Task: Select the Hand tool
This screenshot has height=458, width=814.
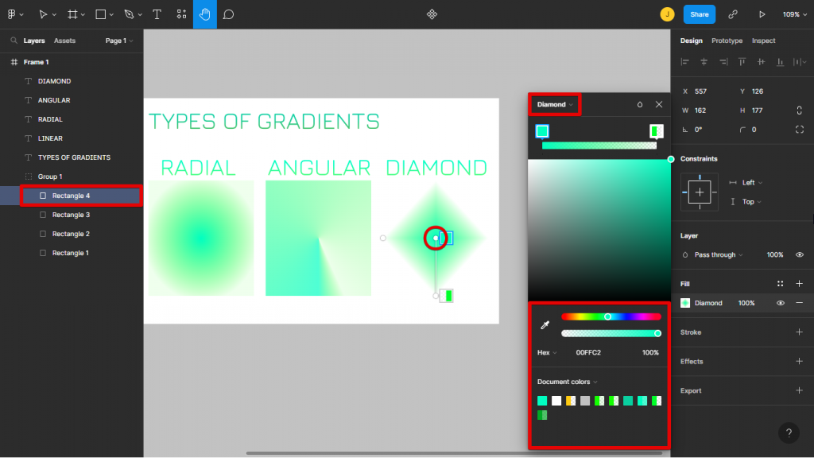Action: [205, 14]
